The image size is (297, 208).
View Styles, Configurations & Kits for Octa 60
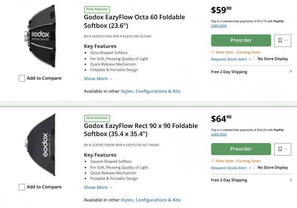click(151, 91)
